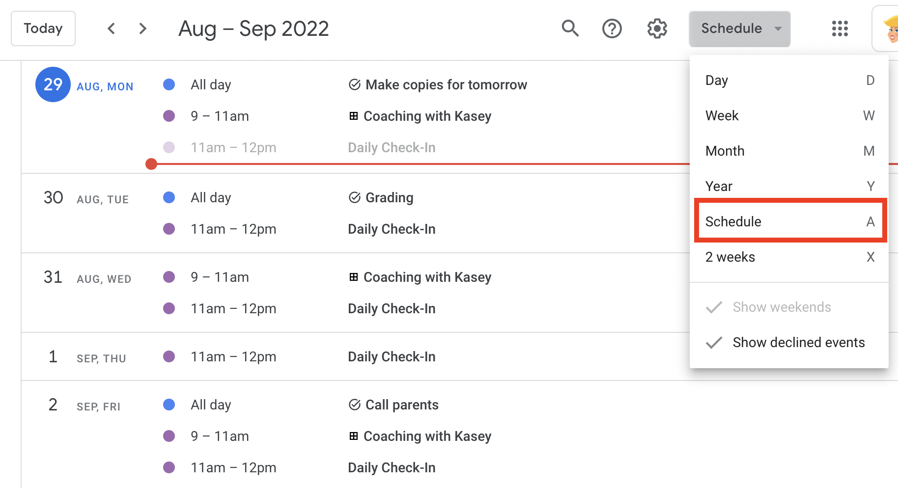Click the blue dot next to Grading
Screen dimensions: 898x488
(x=169, y=197)
